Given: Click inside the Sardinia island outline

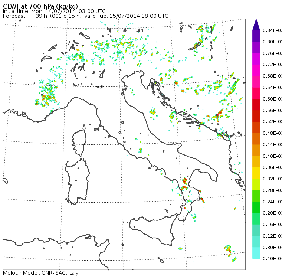Looking at the screenshot, I should pos(77,182).
